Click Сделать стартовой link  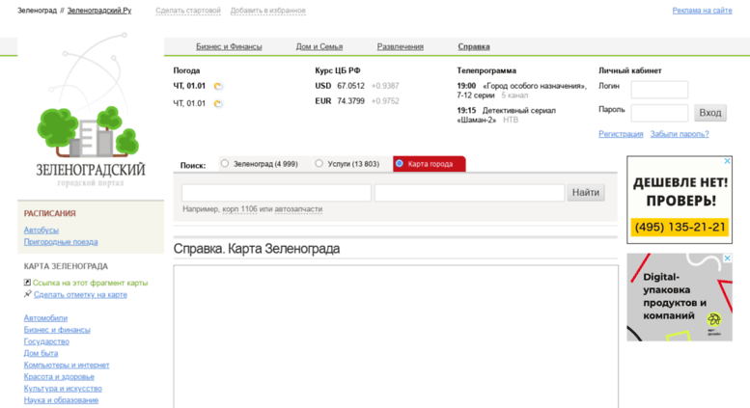pos(188,11)
